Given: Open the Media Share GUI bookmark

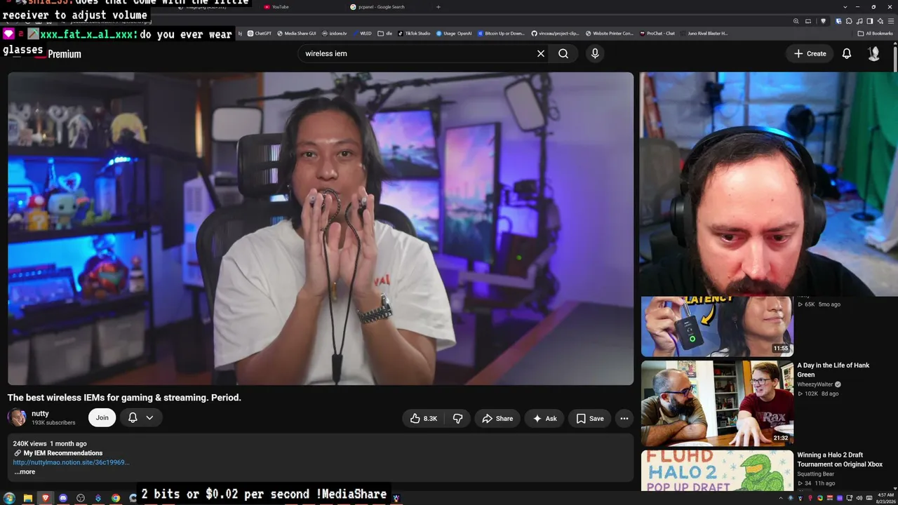Looking at the screenshot, I should (297, 33).
